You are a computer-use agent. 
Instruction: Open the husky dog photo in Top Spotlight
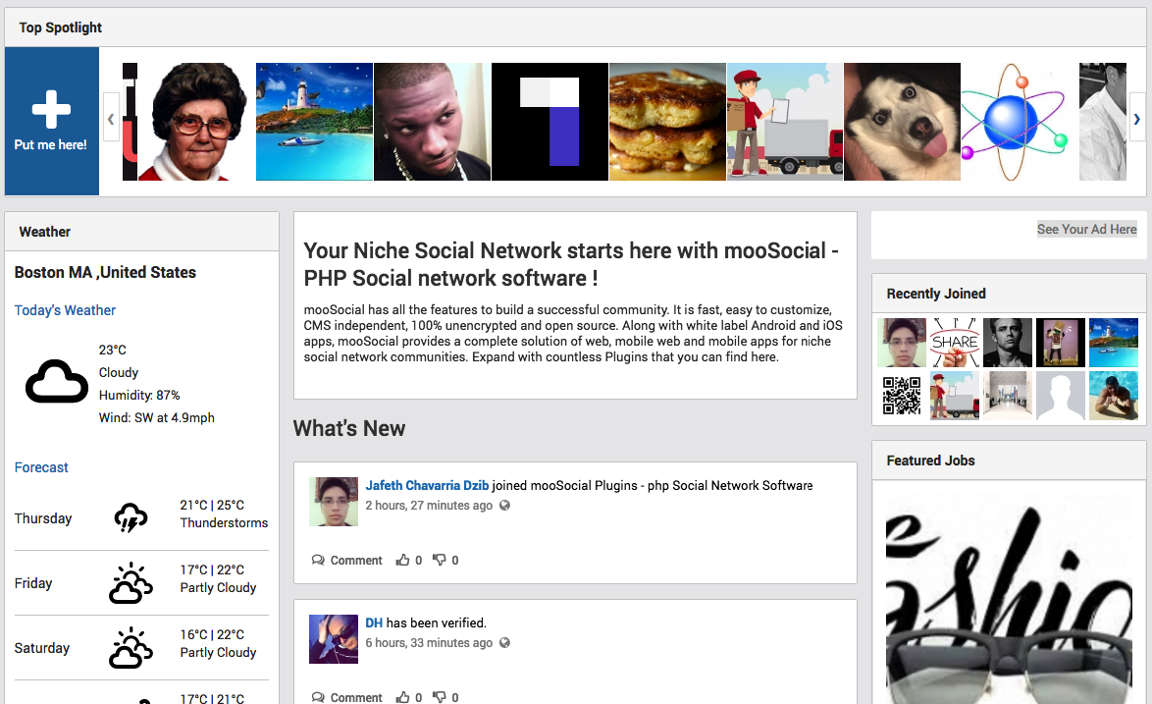(x=902, y=121)
